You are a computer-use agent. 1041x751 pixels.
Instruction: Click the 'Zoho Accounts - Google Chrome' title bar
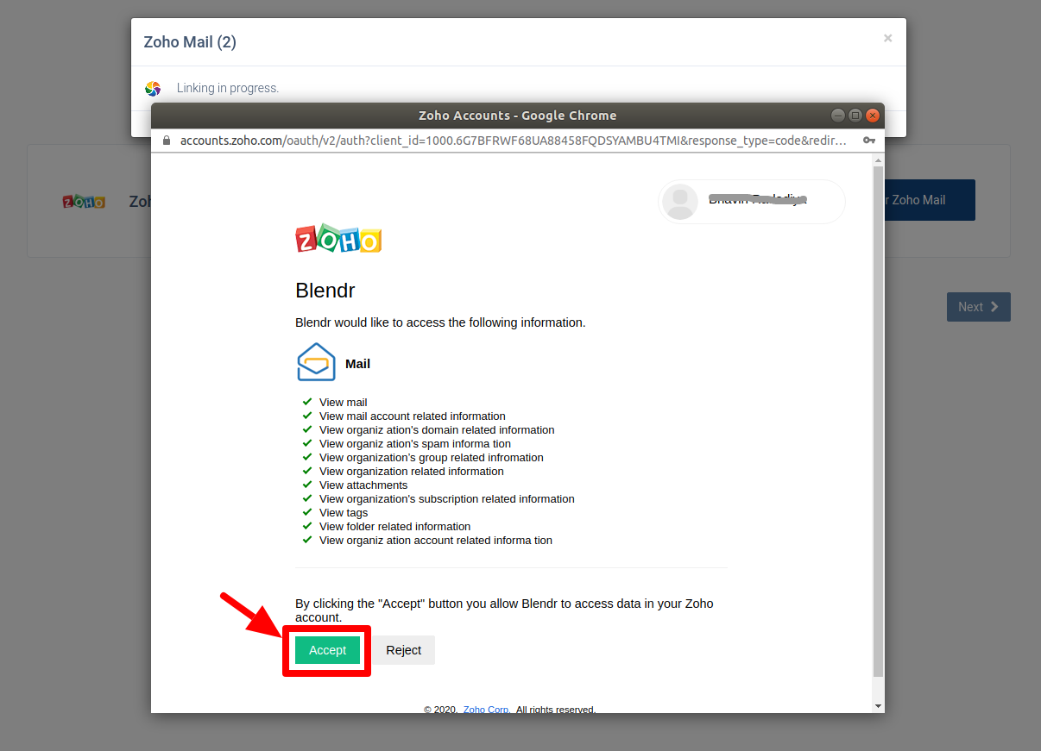[x=518, y=116]
